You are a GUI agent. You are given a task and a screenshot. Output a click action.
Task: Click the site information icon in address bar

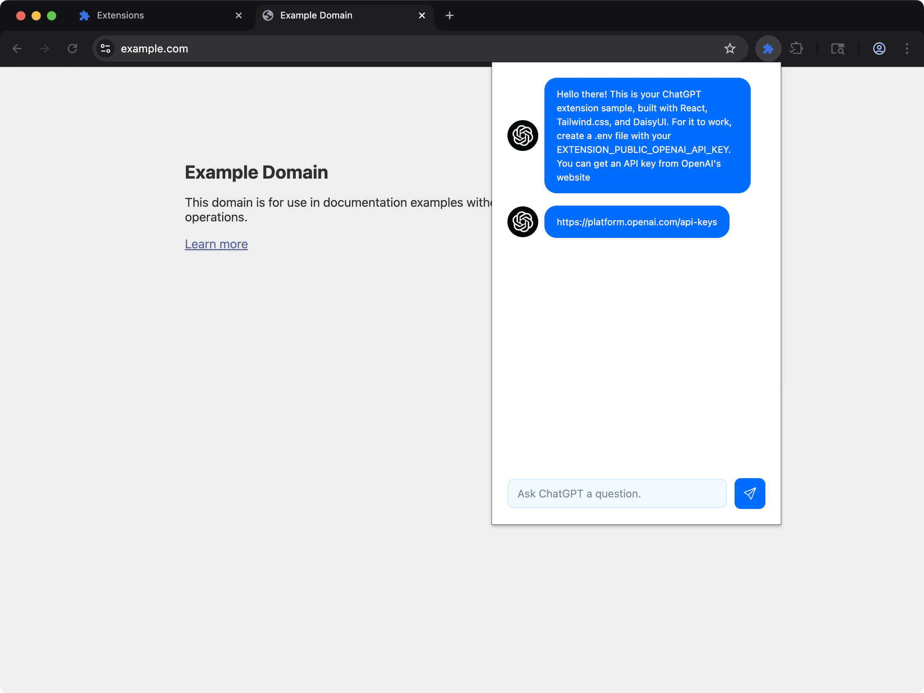click(x=105, y=49)
